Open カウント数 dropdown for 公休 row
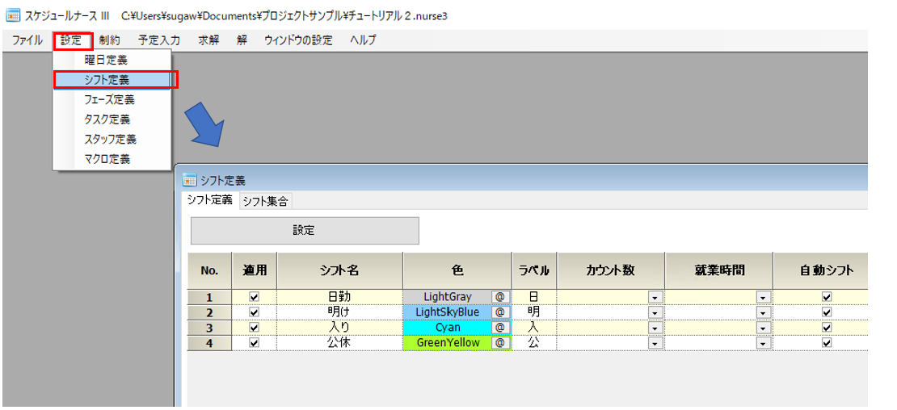897x410 pixels. pyautogui.click(x=655, y=343)
